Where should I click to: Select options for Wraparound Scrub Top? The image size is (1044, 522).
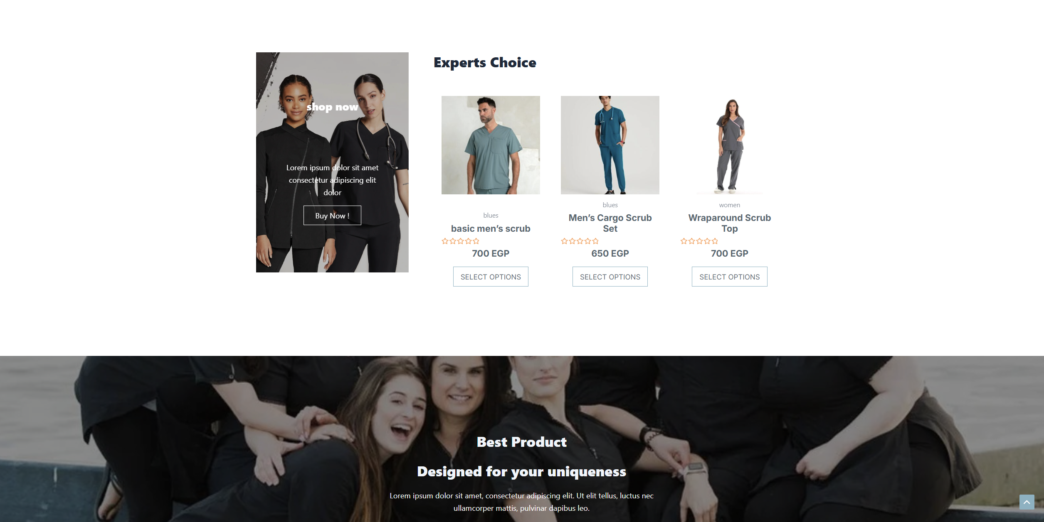pyautogui.click(x=730, y=277)
